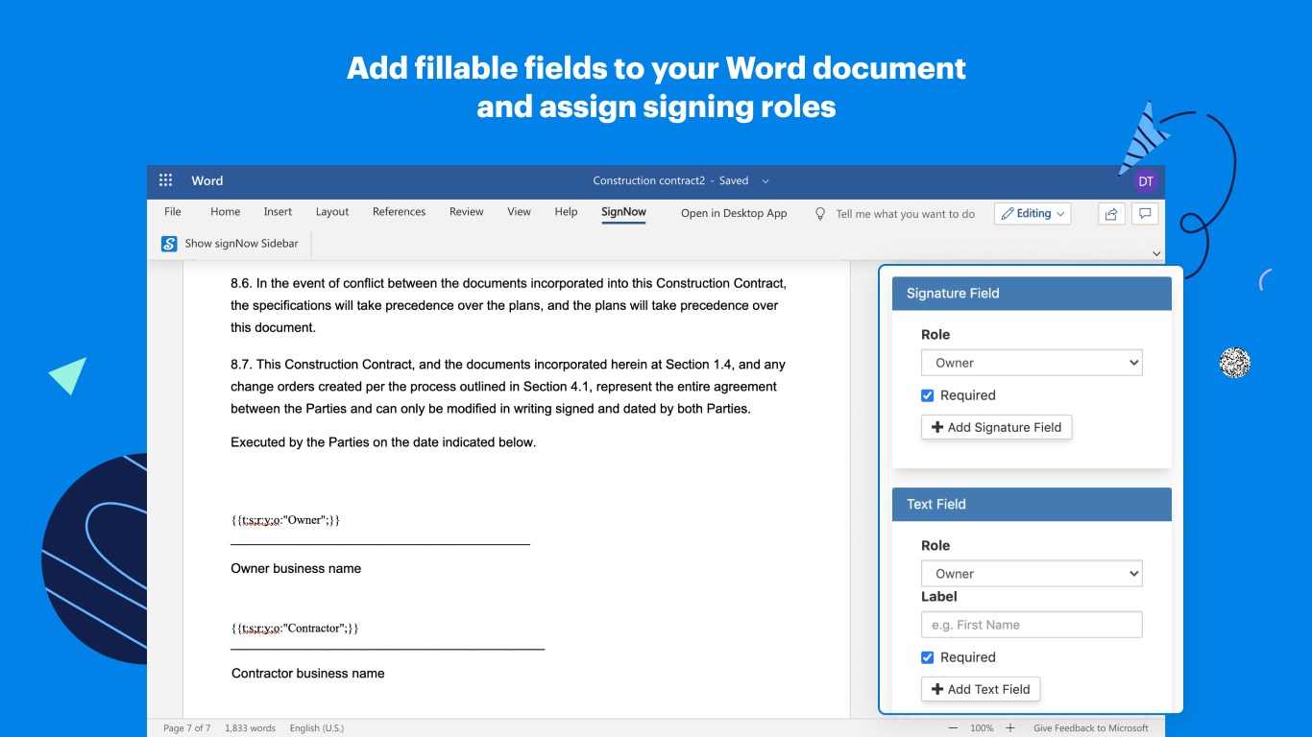The height and width of the screenshot is (737, 1312).
Task: Open the Comments speech bubble icon
Action: (1145, 213)
